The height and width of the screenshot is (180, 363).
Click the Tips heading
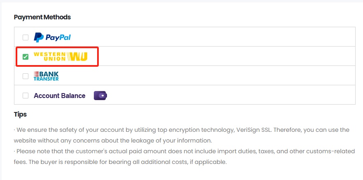pyautogui.click(x=20, y=114)
